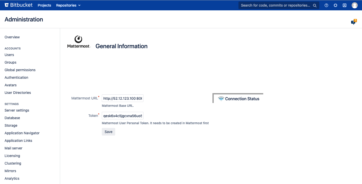Click the Bitbucket logo in header
Image resolution: width=362 pixels, height=184 pixels.
(19, 5)
